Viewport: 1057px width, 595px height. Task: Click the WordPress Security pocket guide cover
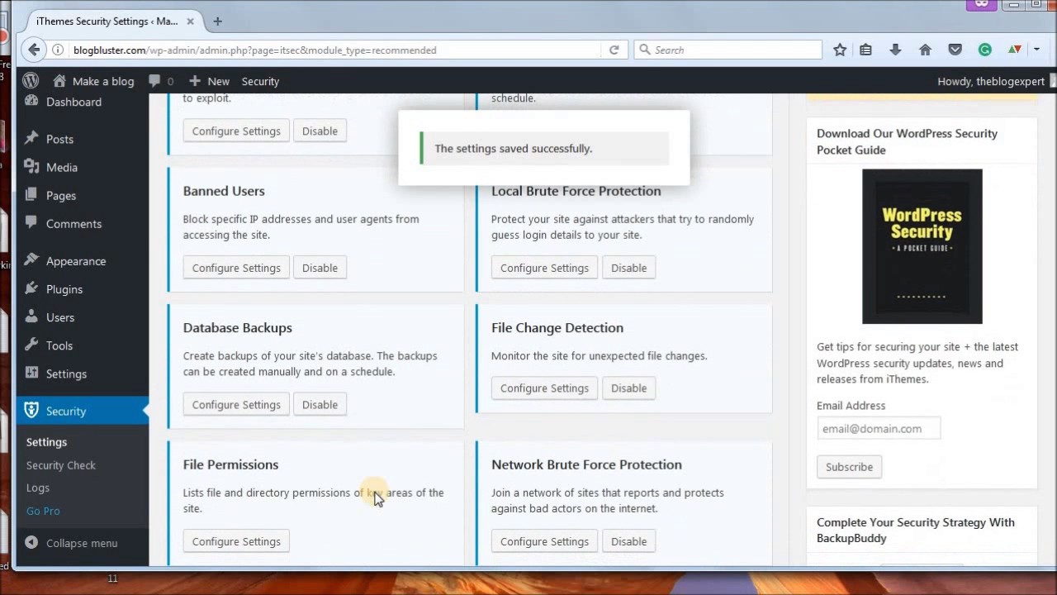coord(922,246)
